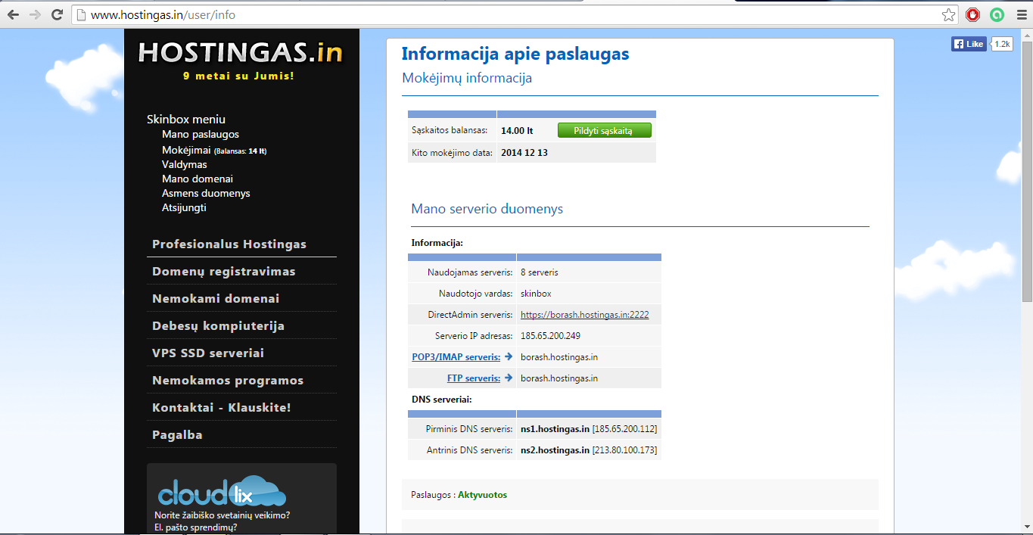
Task: Click the page icon in the address bar
Action: (81, 14)
